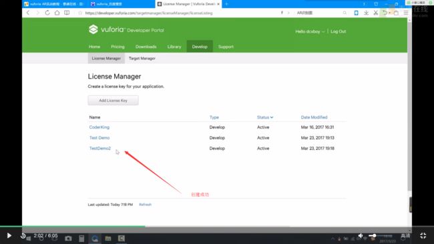Viewport: 434px width, 244px height.
Task: Bookmark the page with the star icon
Action: (80, 13)
